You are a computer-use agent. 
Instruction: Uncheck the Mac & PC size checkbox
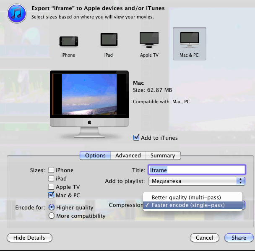(x=51, y=195)
